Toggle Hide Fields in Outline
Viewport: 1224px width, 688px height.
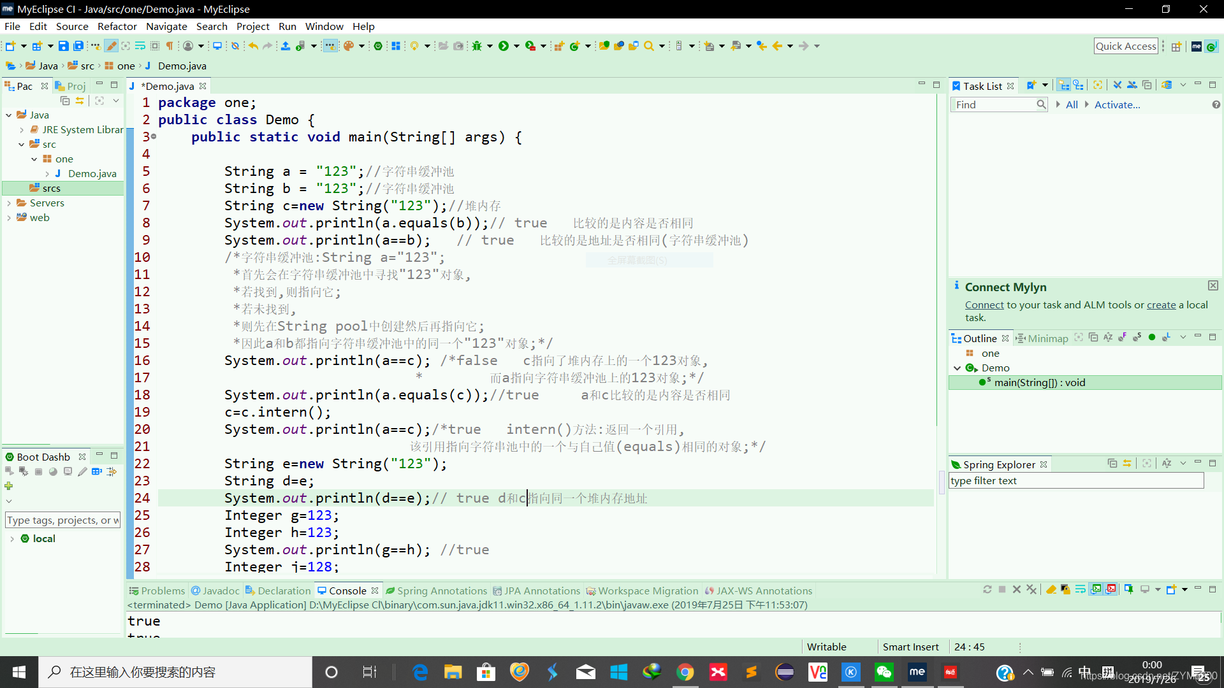click(x=1123, y=338)
